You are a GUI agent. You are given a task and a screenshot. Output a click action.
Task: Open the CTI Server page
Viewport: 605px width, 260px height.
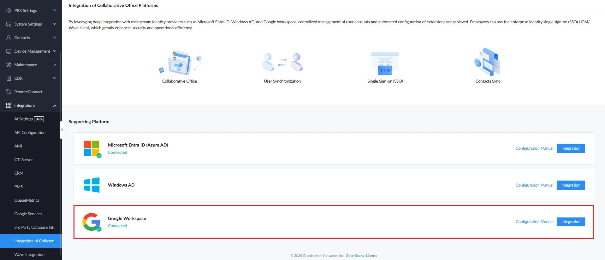[x=24, y=160]
